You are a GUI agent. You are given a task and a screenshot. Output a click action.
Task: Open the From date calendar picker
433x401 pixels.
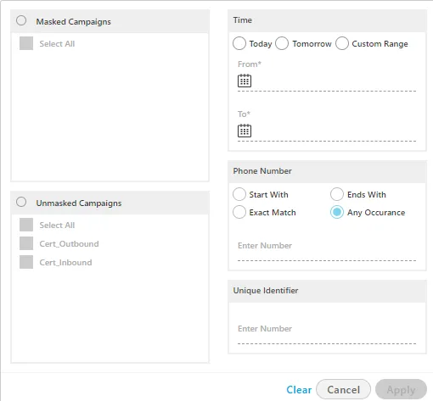pyautogui.click(x=245, y=81)
